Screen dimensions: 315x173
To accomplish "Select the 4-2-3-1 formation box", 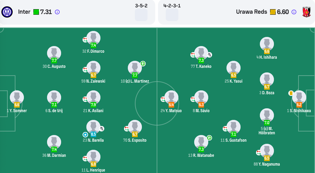I will (x=172, y=15).
